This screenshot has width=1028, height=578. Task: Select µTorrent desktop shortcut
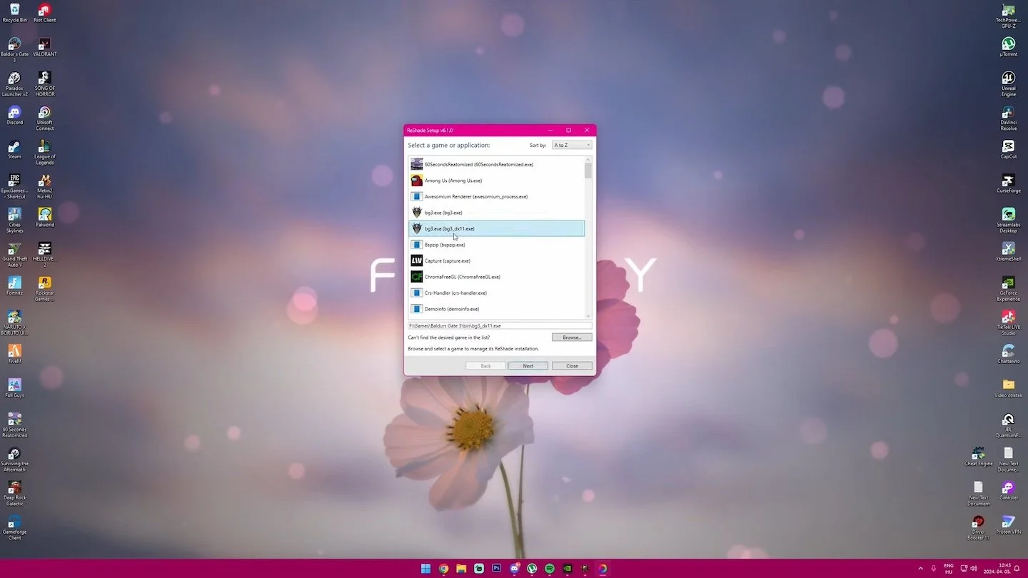click(1008, 47)
